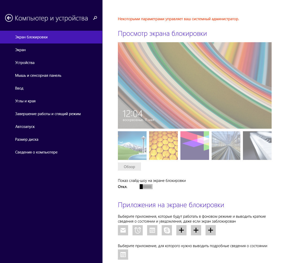
Task: Open the Экран settings section
Action: (x=20, y=50)
